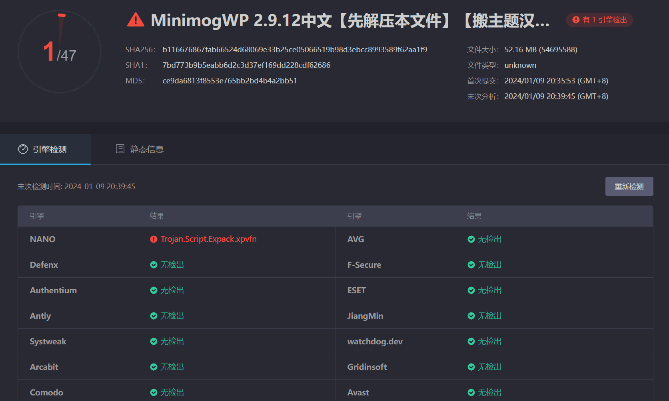The image size is (669, 401).
Task: Click the SHA256 hash value
Action: (x=295, y=49)
